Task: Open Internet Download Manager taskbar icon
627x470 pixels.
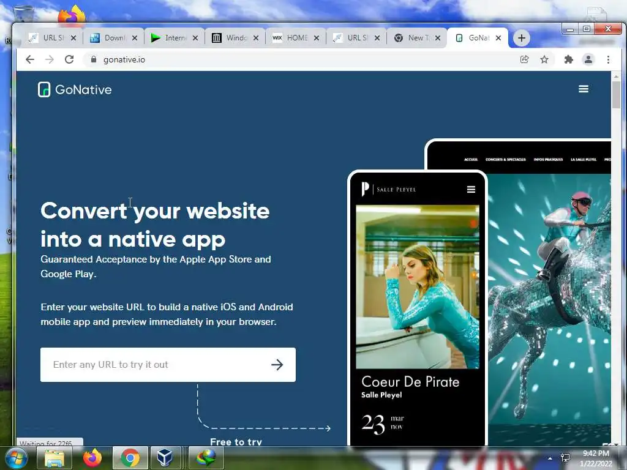Action: point(206,458)
